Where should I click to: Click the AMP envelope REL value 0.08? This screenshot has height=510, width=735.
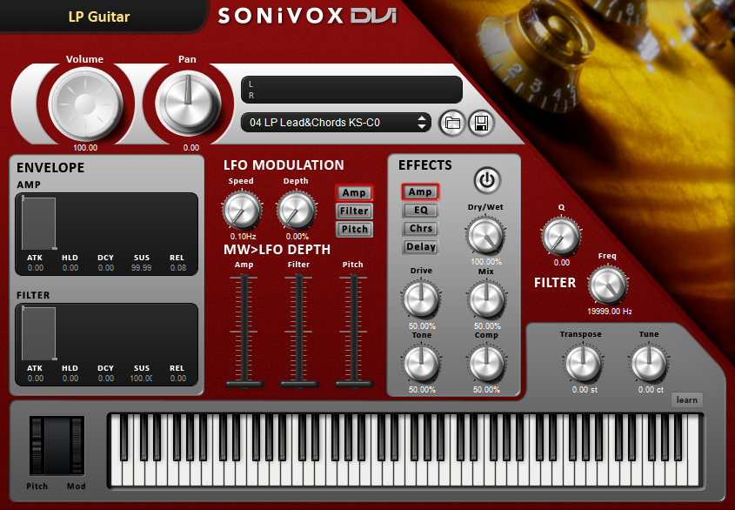click(x=178, y=268)
